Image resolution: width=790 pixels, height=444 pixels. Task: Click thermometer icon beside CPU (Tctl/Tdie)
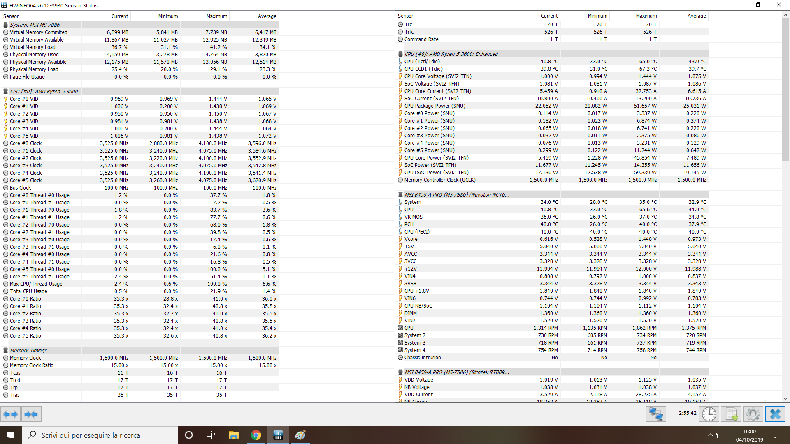(400, 62)
